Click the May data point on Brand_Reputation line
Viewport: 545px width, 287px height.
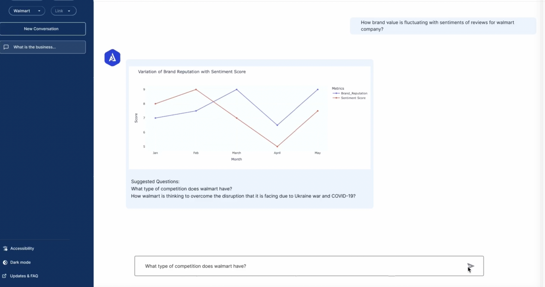pyautogui.click(x=317, y=89)
